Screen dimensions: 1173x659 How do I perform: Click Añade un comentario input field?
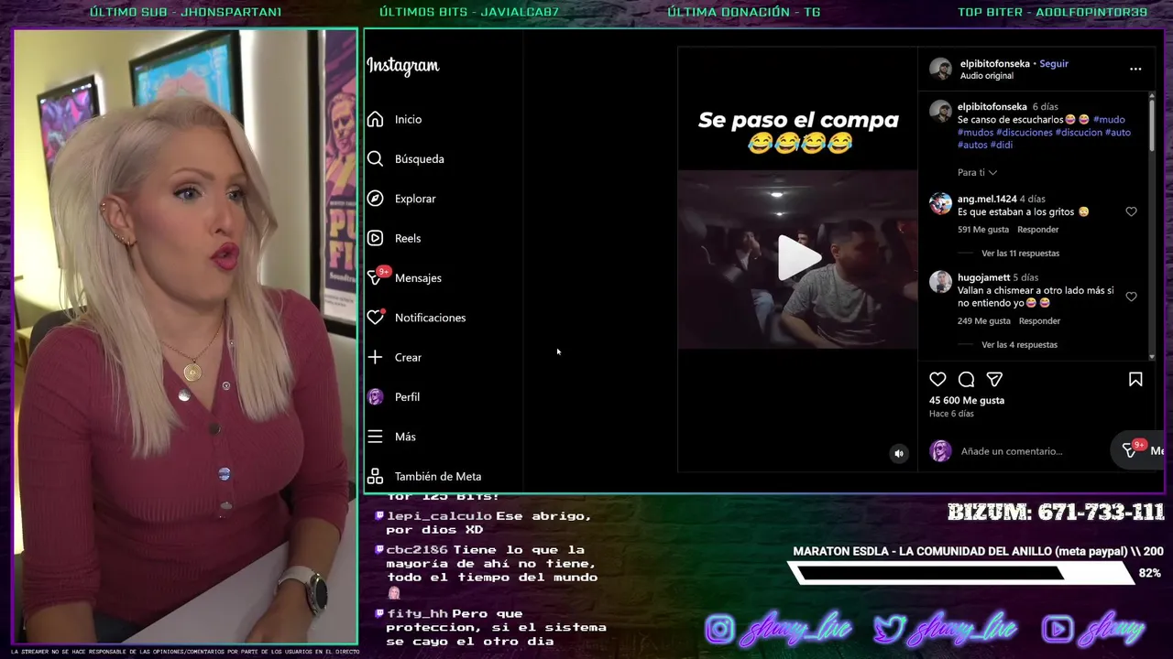click(1012, 451)
